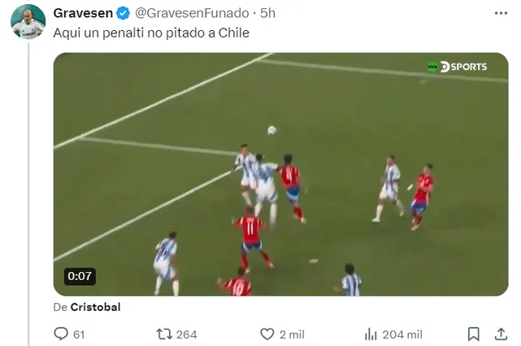
Task: Click the blue verified checkmark badge
Action: pos(123,13)
